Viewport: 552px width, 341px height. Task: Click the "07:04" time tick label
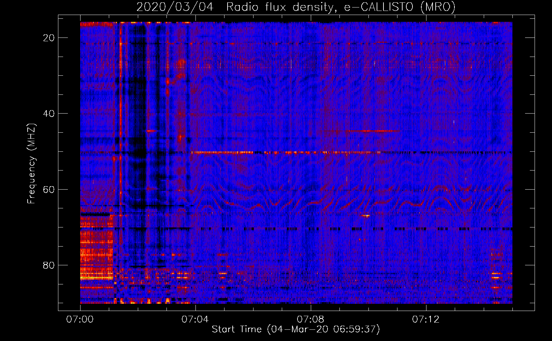click(195, 320)
